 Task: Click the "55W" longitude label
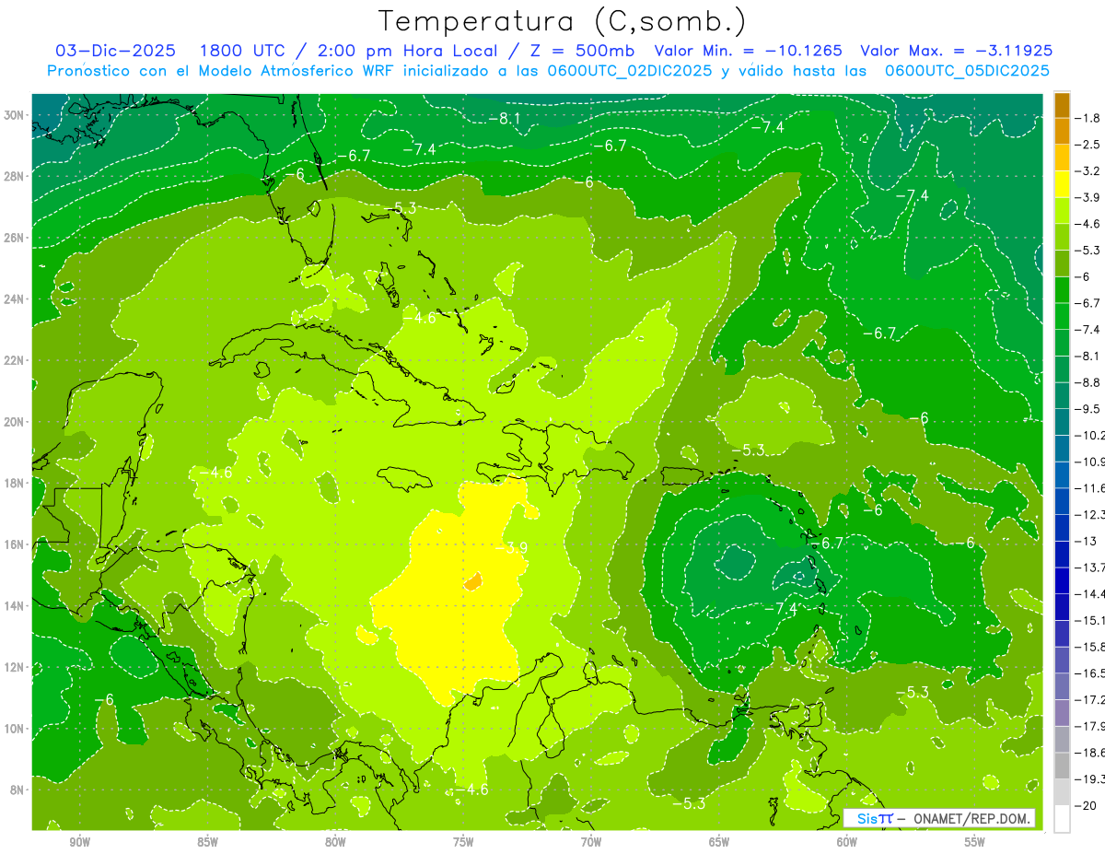[x=975, y=842]
